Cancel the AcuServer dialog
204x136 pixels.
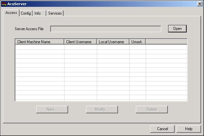pos(162,129)
